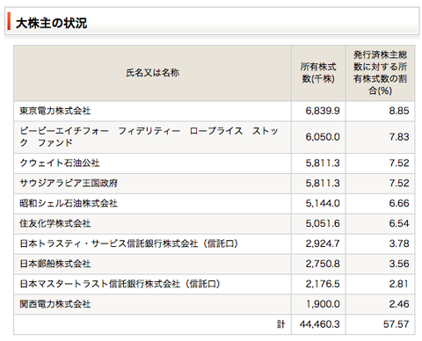Viewport: 422px width, 341px height.
Task: Click column header 発行済株主総数に対する所有株式数の割合(%)
Action: tap(380, 73)
